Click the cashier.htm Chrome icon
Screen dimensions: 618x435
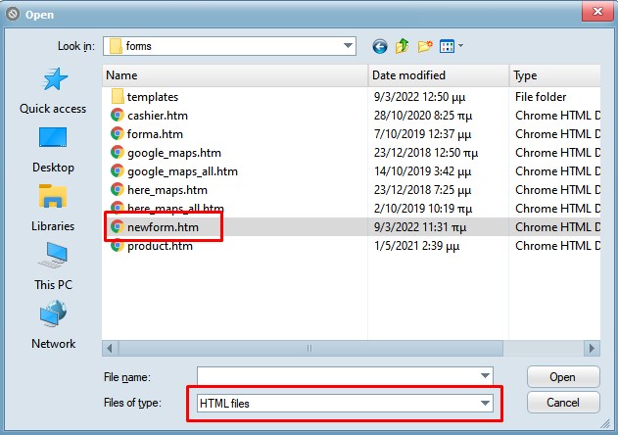tap(118, 116)
